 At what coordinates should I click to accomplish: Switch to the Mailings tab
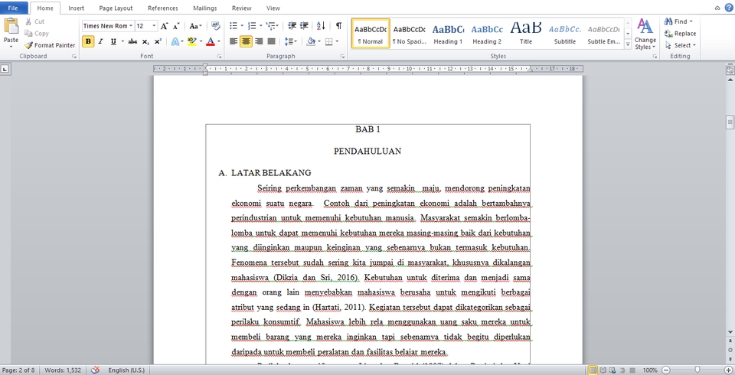[x=205, y=8]
